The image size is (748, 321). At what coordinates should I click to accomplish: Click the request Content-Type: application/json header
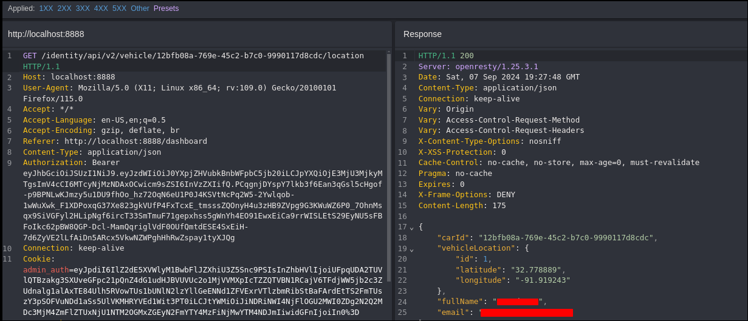[x=92, y=152]
